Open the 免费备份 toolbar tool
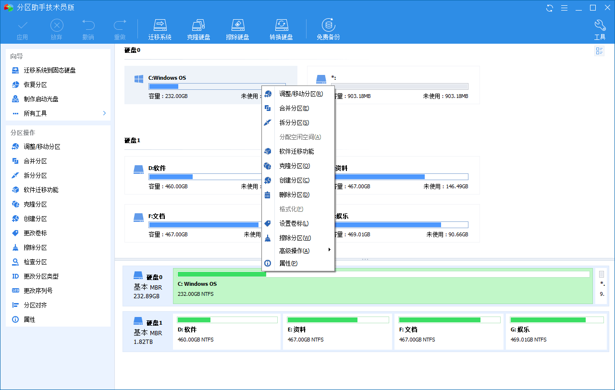Viewport: 615px width, 390px height. coord(328,29)
